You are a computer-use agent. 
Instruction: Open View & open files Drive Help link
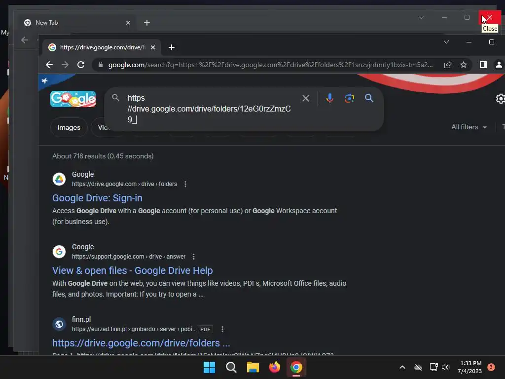tap(132, 270)
